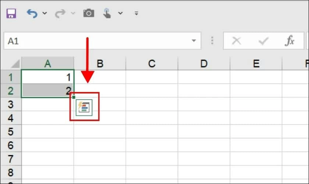Click the formula bar Cancel X
Viewport: 309px width, 184px height.
tap(237, 41)
